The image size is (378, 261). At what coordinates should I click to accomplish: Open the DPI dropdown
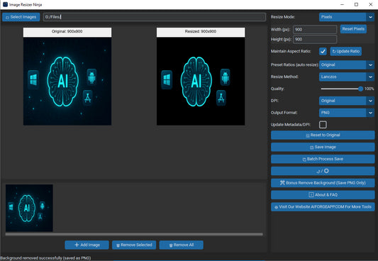click(x=346, y=101)
